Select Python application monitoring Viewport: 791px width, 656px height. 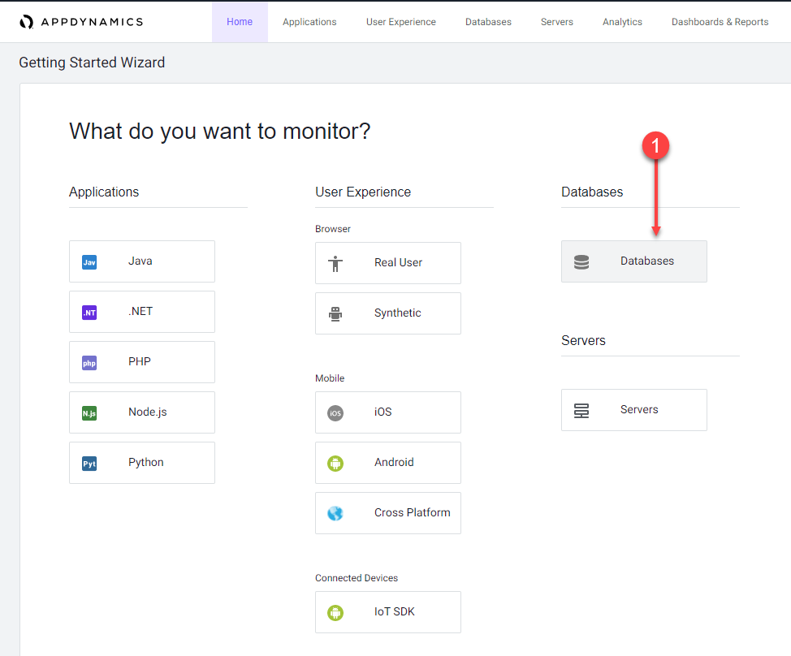(142, 463)
